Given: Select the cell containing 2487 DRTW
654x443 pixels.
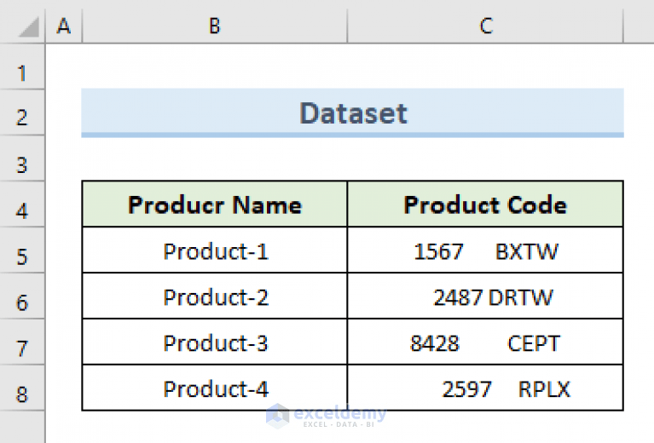Looking at the screenshot, I should pyautogui.click(x=485, y=296).
